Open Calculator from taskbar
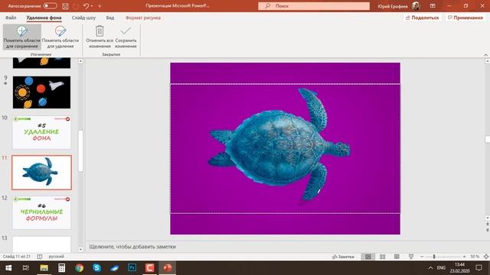The height and width of the screenshot is (275, 490). pyautogui.click(x=61, y=268)
